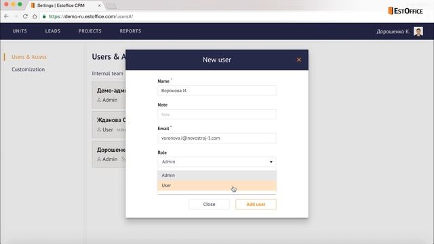Reload the page with the refresh icon
434x244 pixels.
coord(25,16)
